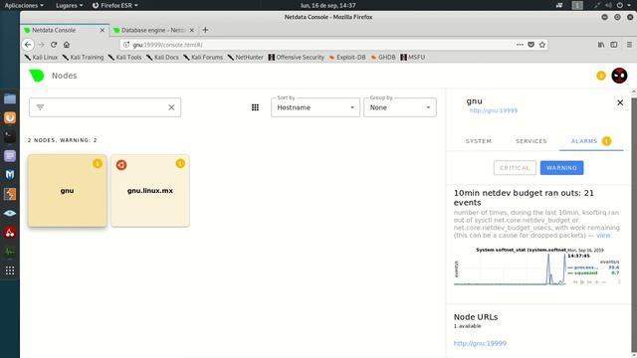Open Exploit-DB bookmark
Image resolution: width=637 pixels, height=358 pixels.
(x=347, y=58)
